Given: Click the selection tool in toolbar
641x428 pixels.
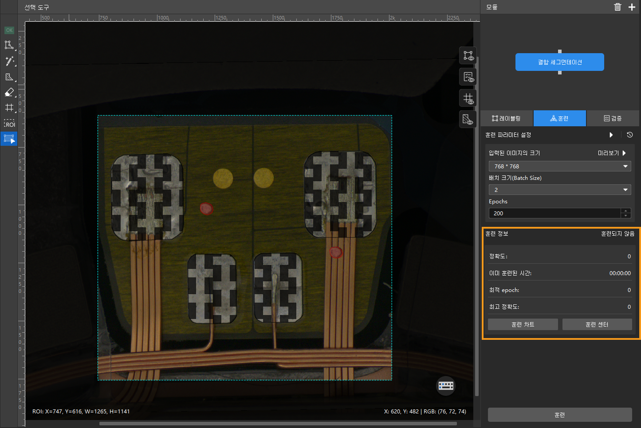Looking at the screenshot, I should 9,139.
